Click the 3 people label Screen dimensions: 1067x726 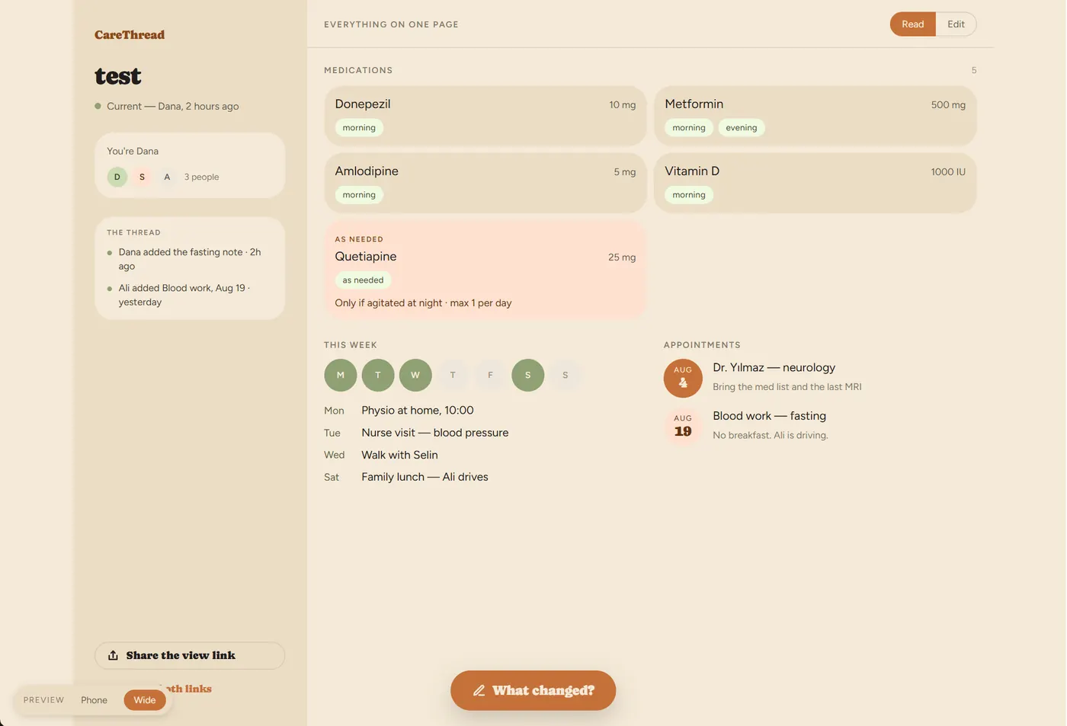pyautogui.click(x=201, y=177)
